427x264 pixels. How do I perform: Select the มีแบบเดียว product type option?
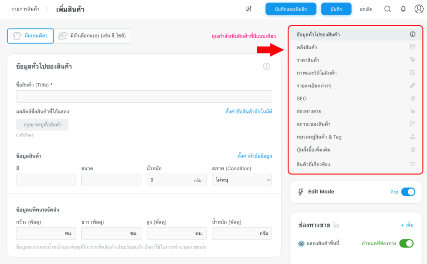point(30,36)
